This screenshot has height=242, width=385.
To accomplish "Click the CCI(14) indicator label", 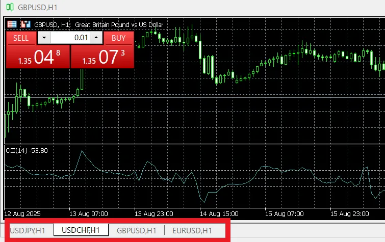I will click(26, 151).
